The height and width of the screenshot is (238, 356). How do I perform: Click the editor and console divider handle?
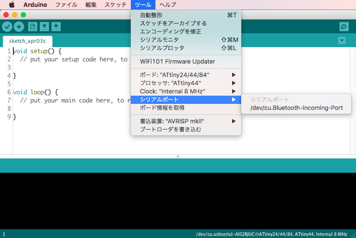pos(178,157)
